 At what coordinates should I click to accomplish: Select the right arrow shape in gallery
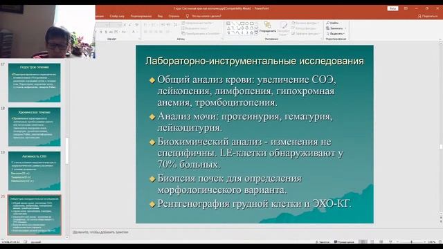click(242, 28)
